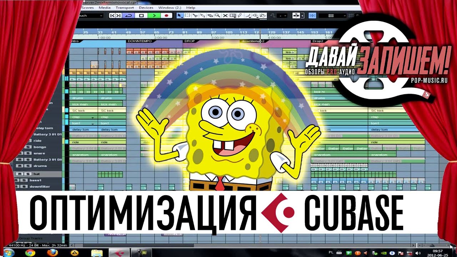The width and height of the screenshot is (457, 257).
Task: Select the Erase tool
Action: point(210,15)
